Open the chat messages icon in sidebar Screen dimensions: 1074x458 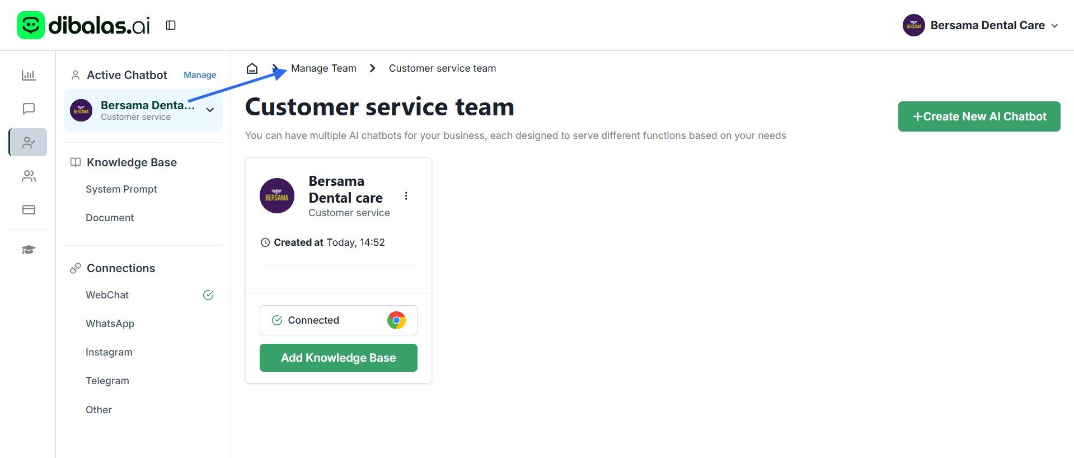click(x=29, y=109)
